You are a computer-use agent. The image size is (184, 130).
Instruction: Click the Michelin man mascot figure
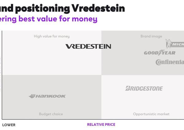[168, 44]
